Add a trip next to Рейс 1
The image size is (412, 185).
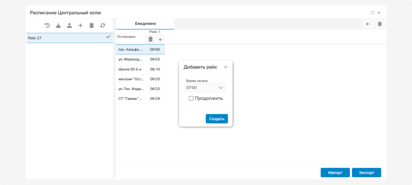click(160, 39)
